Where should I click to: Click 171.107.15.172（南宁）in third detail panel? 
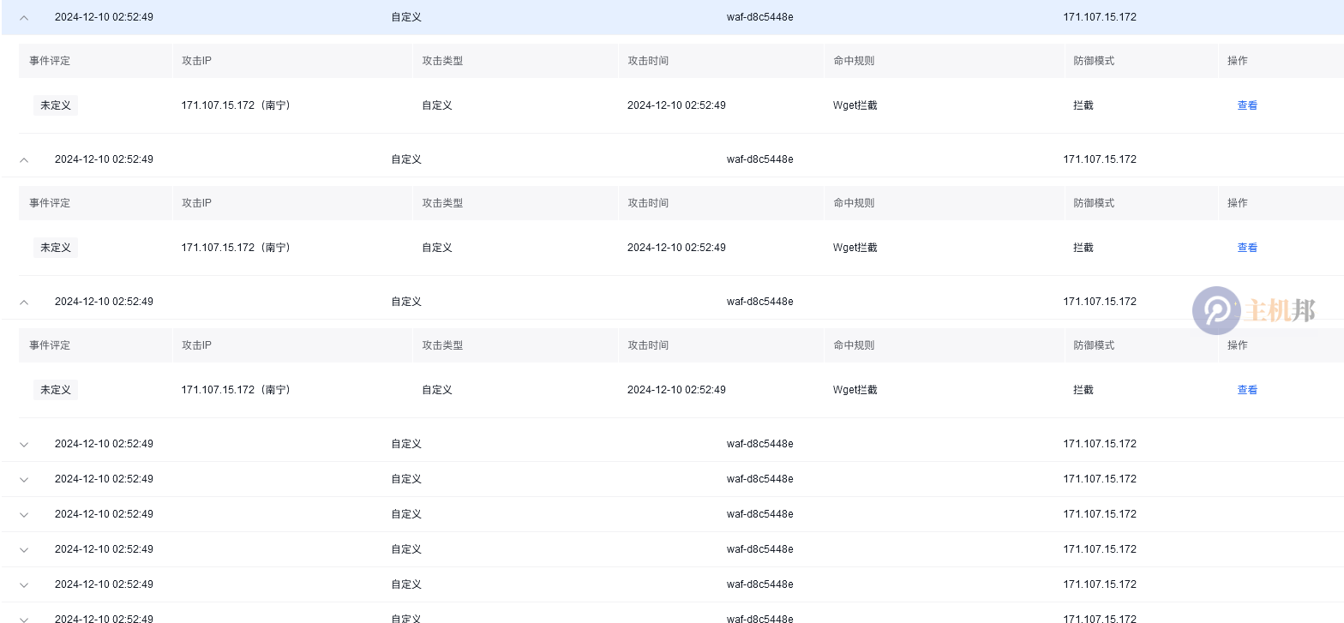coord(237,390)
